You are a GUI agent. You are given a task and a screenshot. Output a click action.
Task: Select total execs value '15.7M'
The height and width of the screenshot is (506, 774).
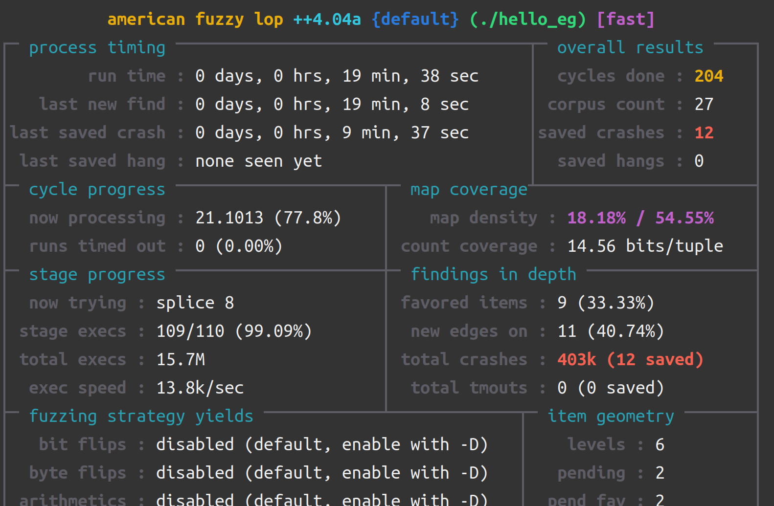[x=181, y=360]
